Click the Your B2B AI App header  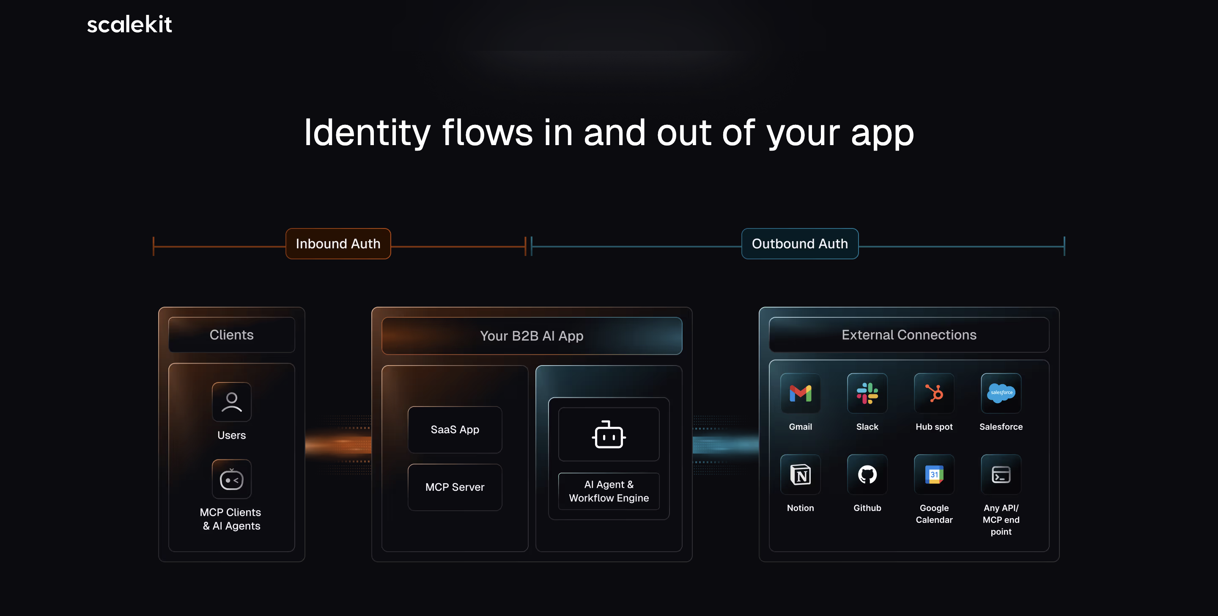(x=532, y=335)
